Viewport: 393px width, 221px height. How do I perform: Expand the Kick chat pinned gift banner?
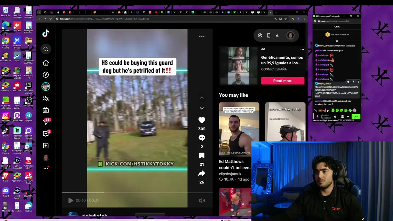tap(337, 41)
